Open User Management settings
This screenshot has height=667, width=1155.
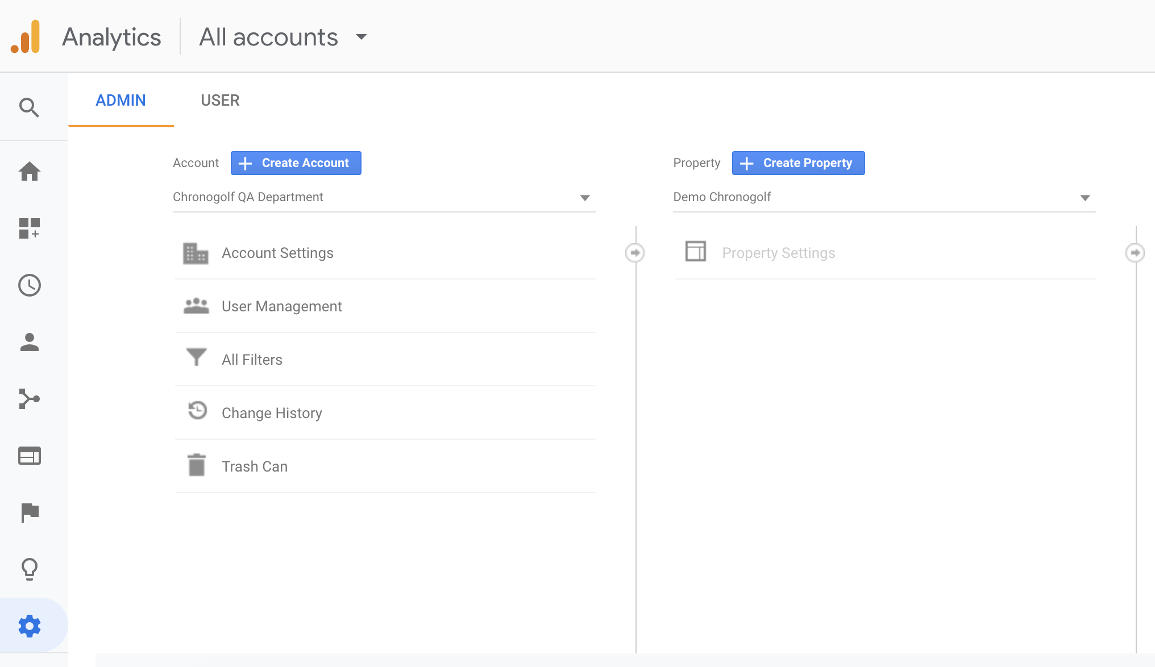click(281, 306)
